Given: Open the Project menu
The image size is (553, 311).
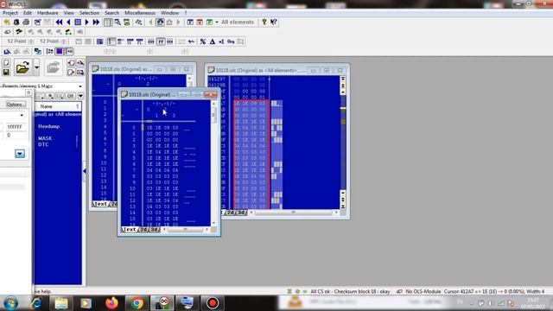Looking at the screenshot, I should 10,13.
